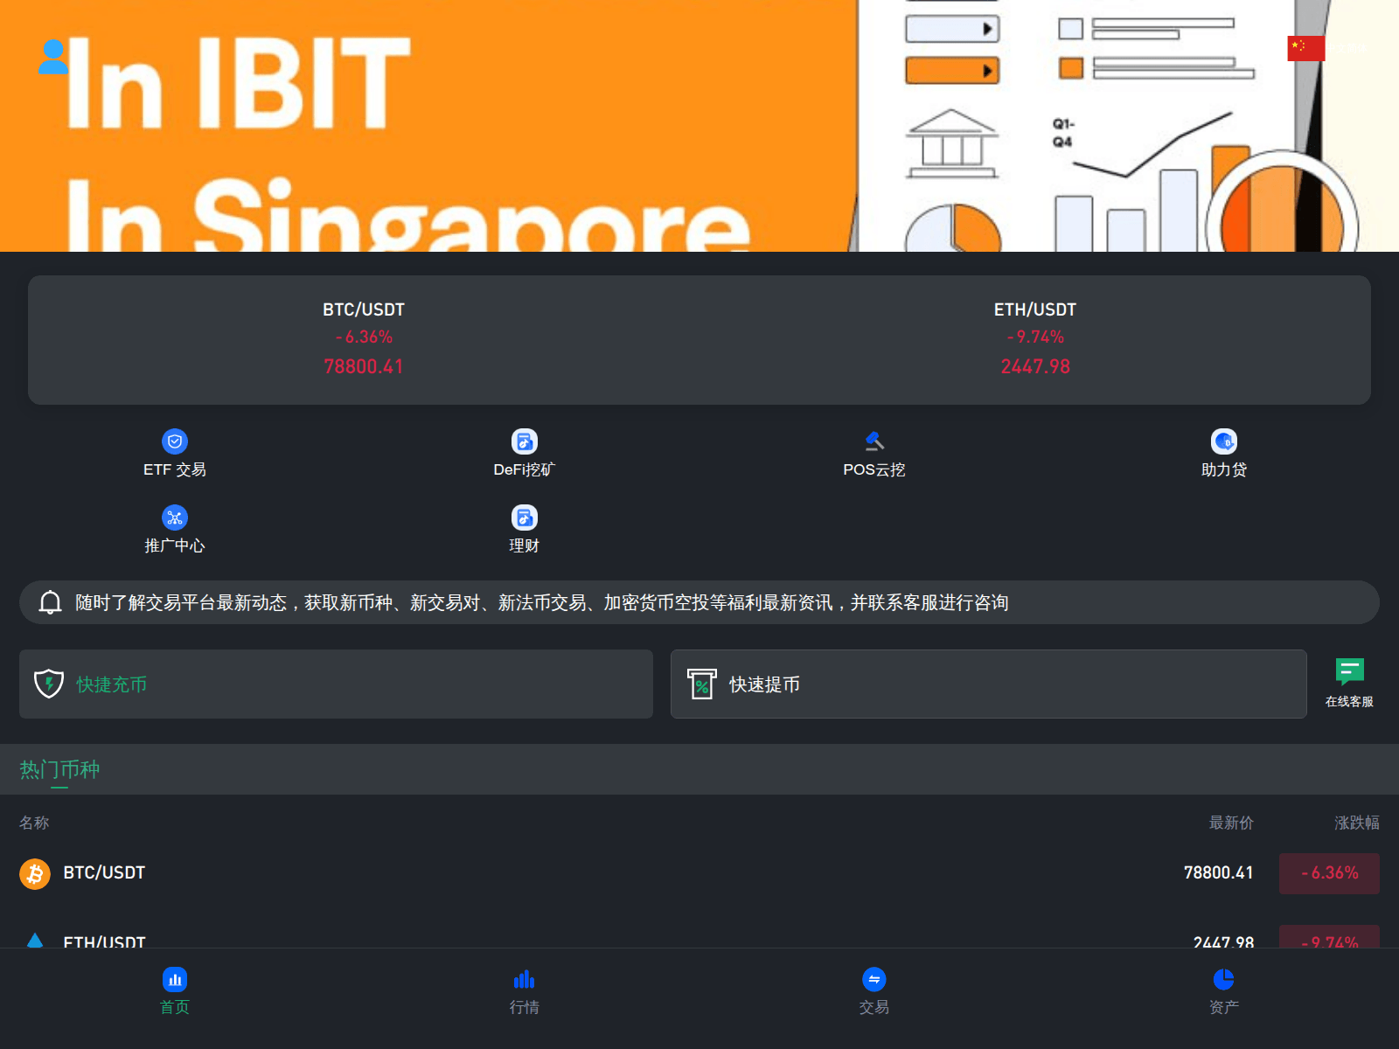This screenshot has height=1049, width=1399.
Task: Switch to 资产 assets tab
Action: (1224, 991)
